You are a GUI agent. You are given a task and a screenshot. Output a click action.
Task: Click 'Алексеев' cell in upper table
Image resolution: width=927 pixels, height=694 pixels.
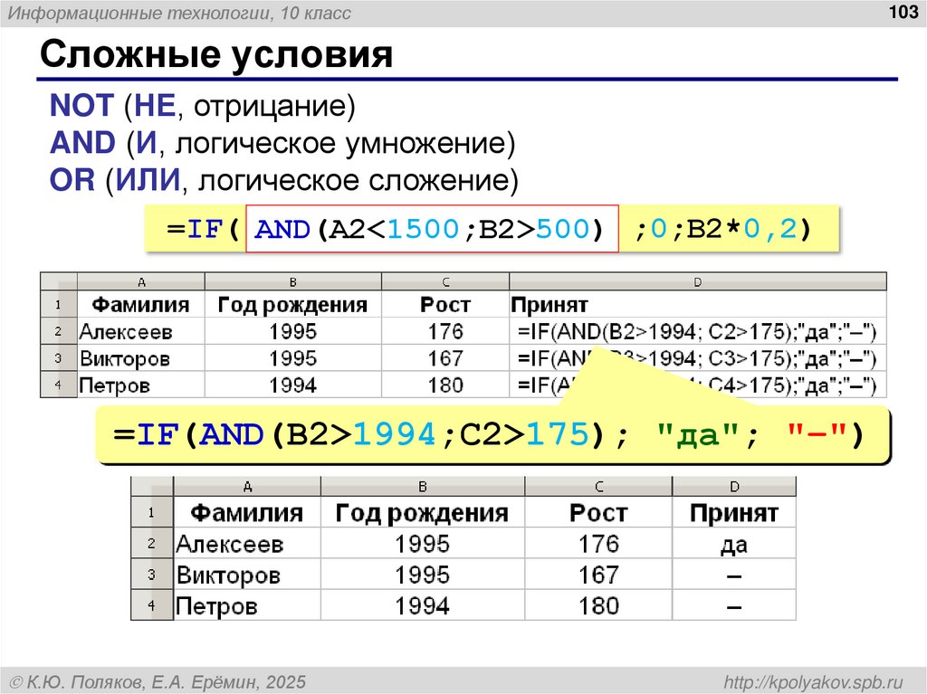tap(141, 331)
